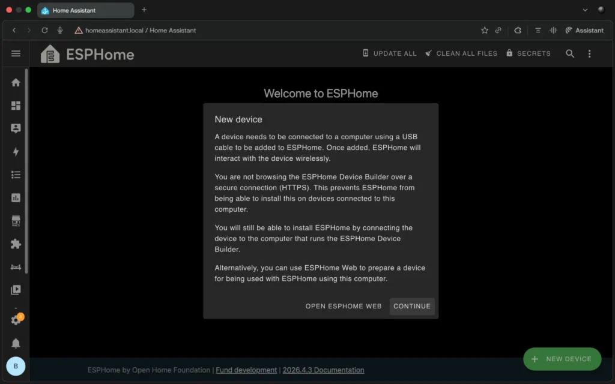Open the puzzle piece add-on icon
The width and height of the screenshot is (615, 384).
click(16, 244)
